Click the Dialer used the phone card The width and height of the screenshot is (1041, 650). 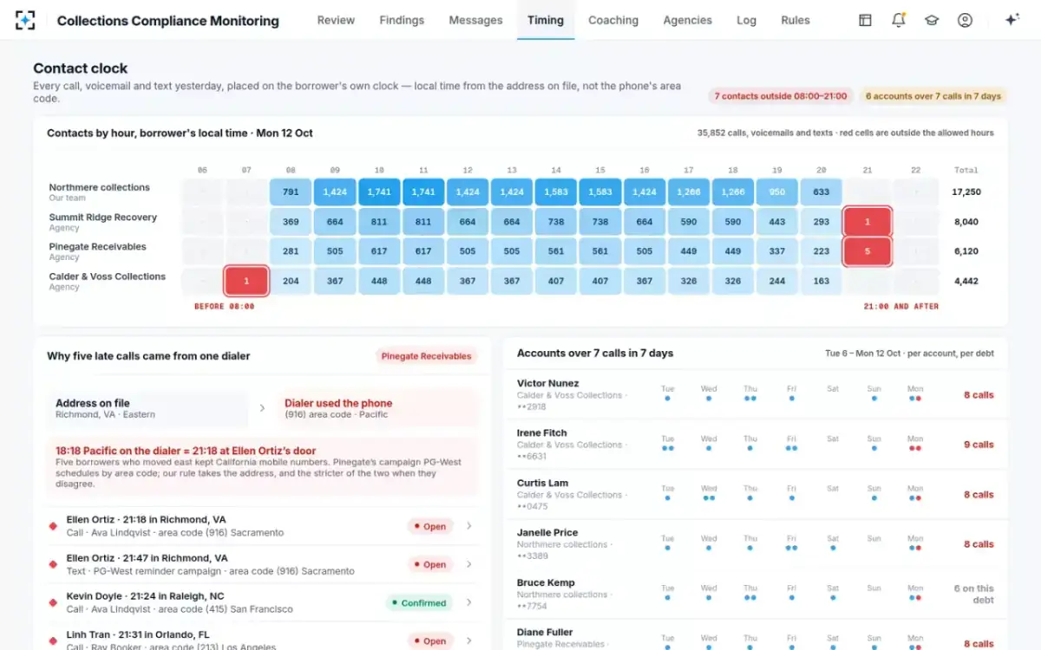[377, 408]
